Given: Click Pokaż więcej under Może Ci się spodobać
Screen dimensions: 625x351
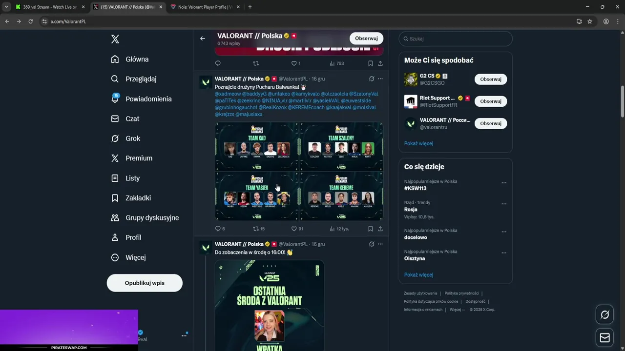Looking at the screenshot, I should pyautogui.click(x=418, y=144).
